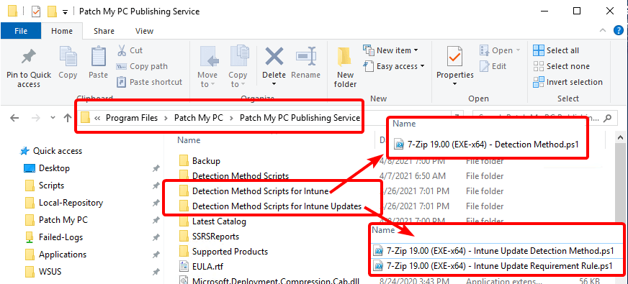Click the Forward navigation arrow
628x284 pixels.
coord(35,118)
